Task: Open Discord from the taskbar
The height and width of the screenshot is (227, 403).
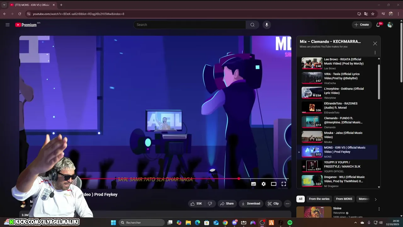Action: (235, 223)
